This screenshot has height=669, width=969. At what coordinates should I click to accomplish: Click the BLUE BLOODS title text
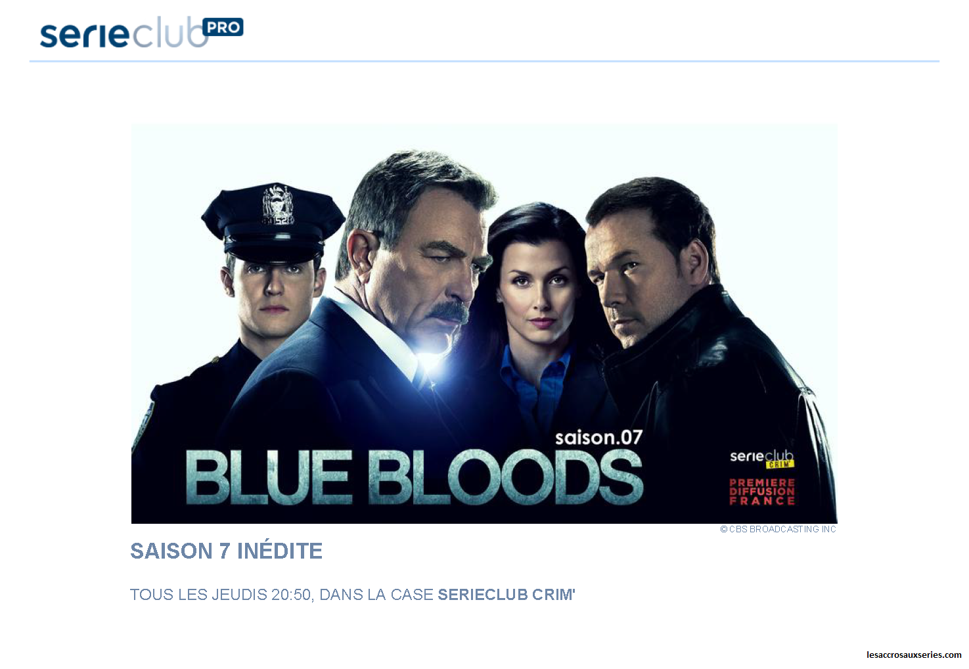point(414,477)
